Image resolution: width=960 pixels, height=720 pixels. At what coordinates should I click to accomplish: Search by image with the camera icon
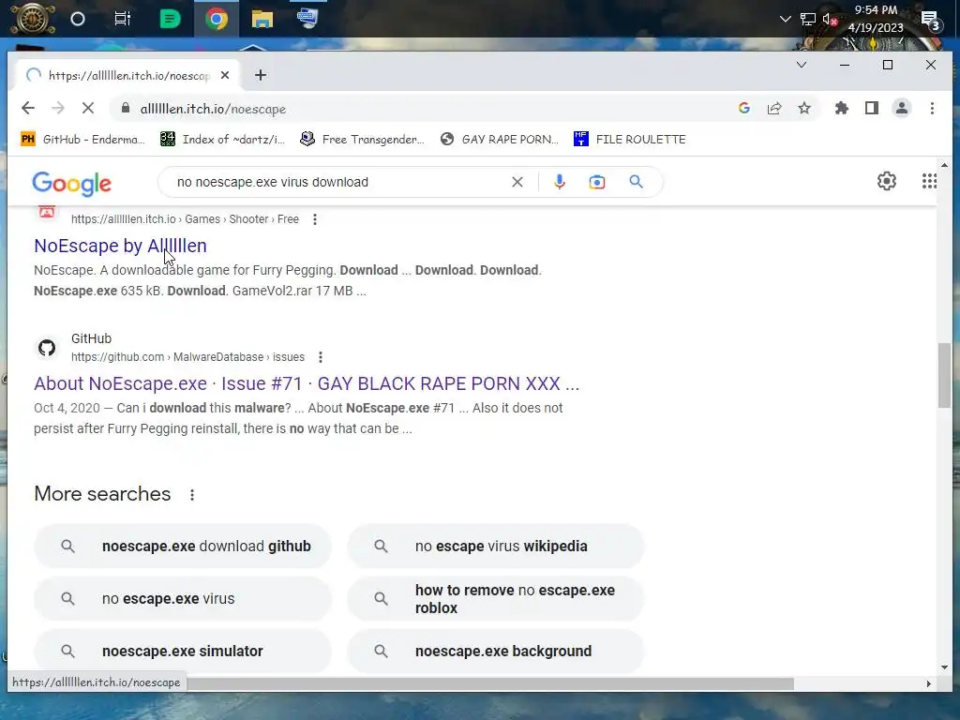(x=597, y=183)
